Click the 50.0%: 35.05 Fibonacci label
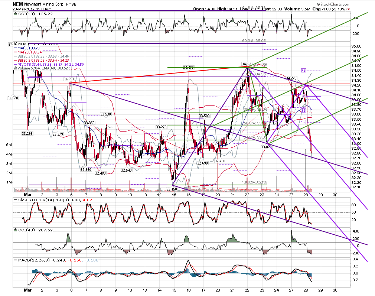 (x=254, y=41)
